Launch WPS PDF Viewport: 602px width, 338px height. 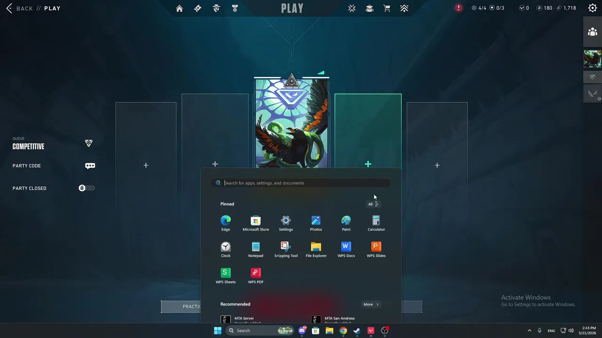click(256, 276)
